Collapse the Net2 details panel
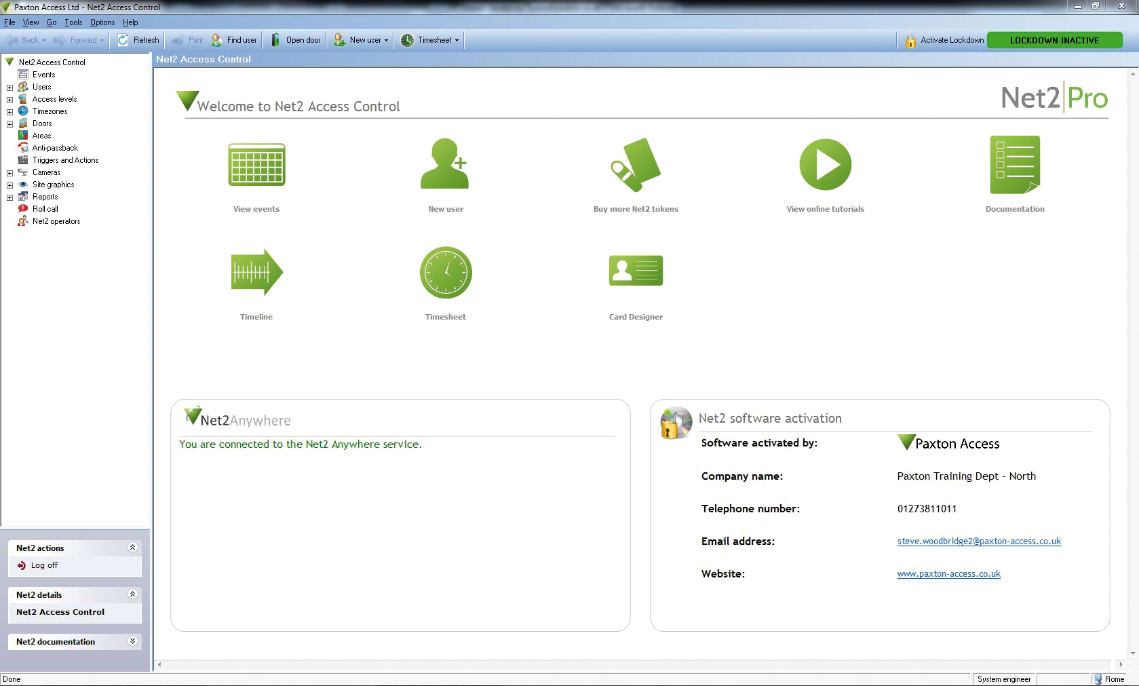 pos(132,594)
